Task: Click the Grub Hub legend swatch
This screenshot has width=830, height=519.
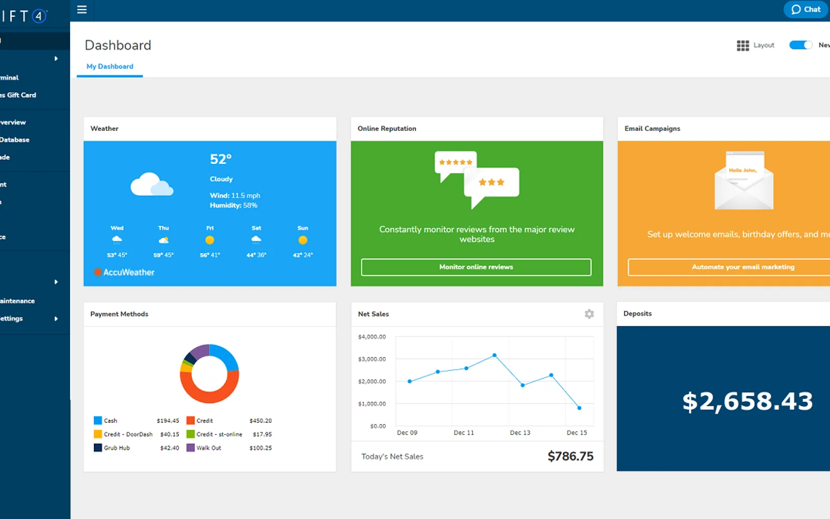Action: click(x=98, y=447)
